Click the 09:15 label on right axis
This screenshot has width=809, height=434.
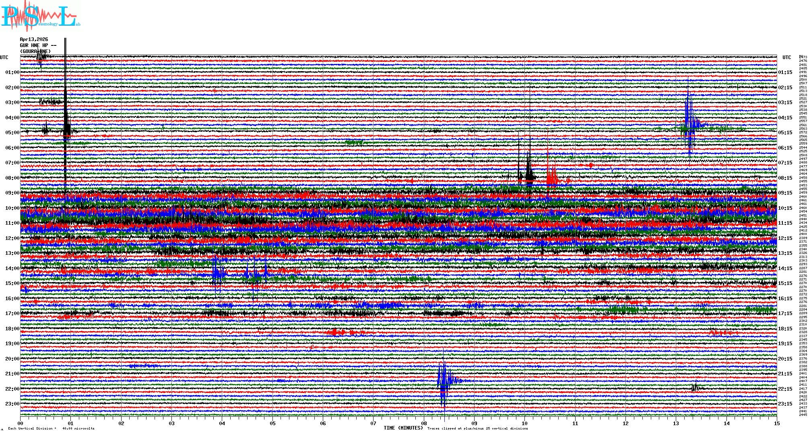pos(785,193)
